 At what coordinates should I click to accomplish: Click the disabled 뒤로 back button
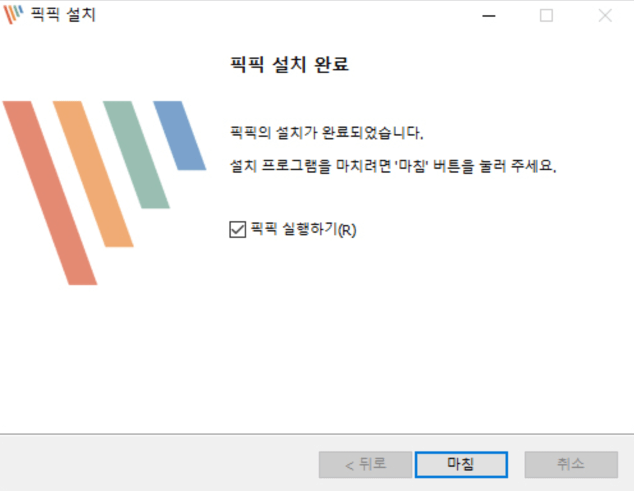click(365, 464)
